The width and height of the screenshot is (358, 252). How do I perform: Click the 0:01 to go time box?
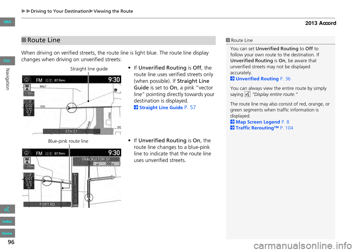pyautogui.click(x=29, y=181)
